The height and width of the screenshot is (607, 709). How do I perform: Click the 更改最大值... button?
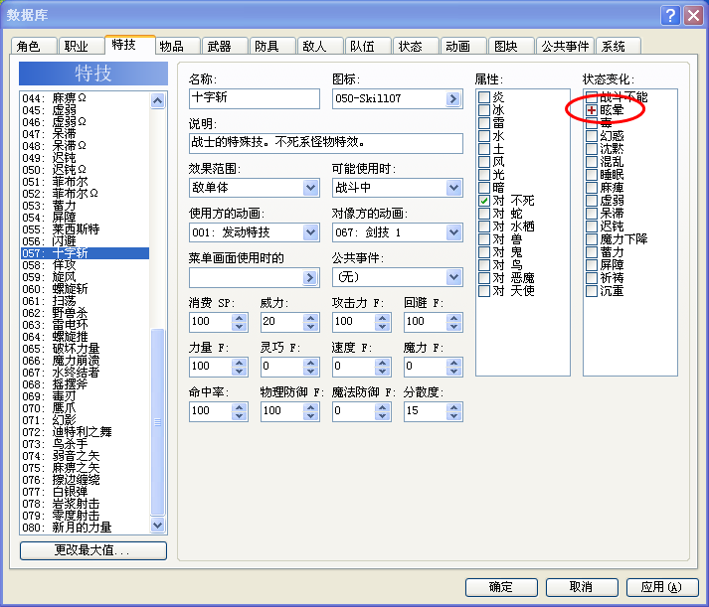[x=93, y=550]
